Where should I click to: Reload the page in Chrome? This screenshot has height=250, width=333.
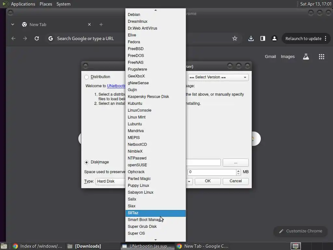click(x=37, y=38)
